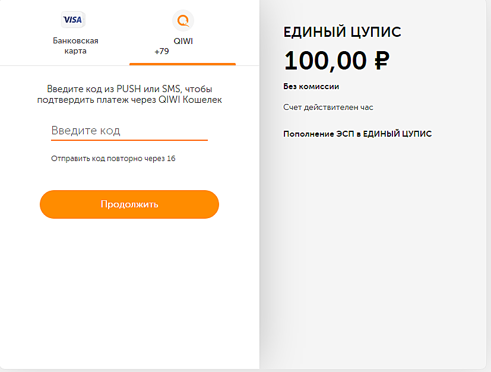
Task: Click the orange Продолжить button
Action: 129,204
